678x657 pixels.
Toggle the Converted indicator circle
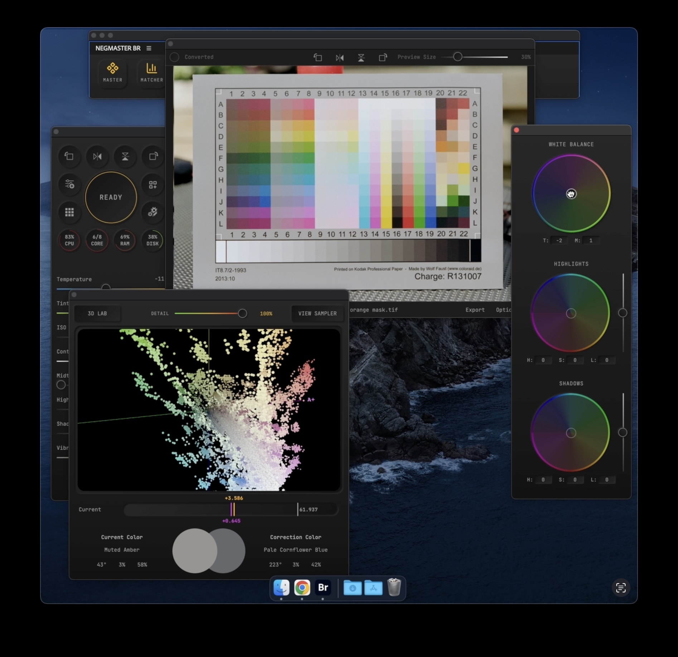tap(175, 57)
